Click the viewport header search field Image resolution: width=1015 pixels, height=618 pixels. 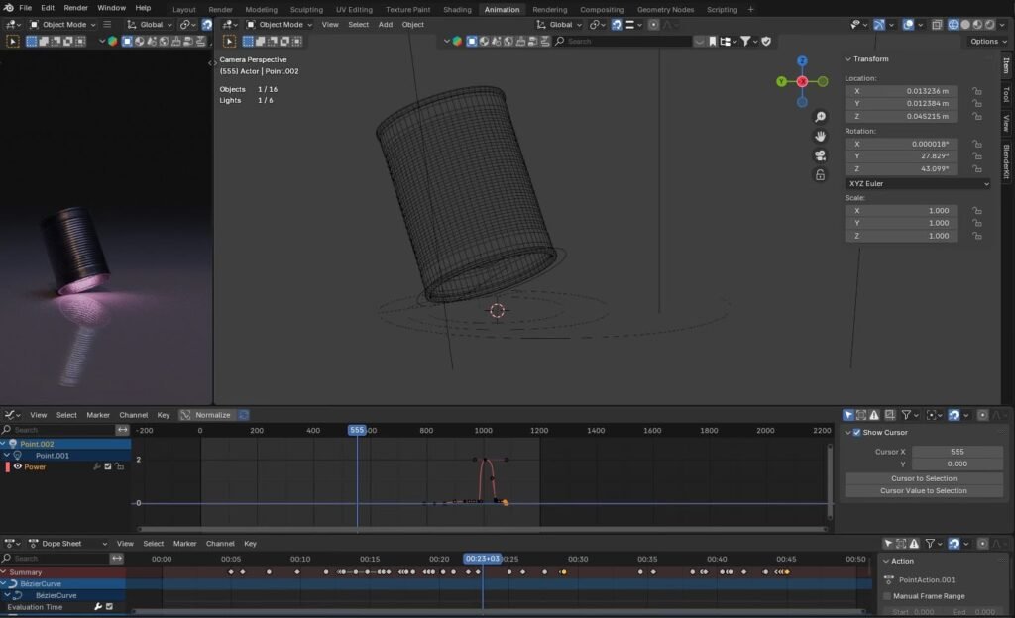tap(622, 42)
